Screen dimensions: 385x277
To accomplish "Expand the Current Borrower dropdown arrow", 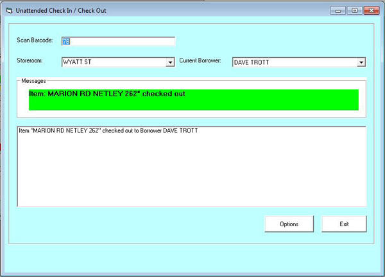I will [x=361, y=62].
